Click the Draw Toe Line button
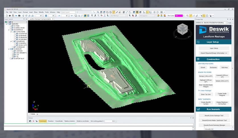 (205, 94)
